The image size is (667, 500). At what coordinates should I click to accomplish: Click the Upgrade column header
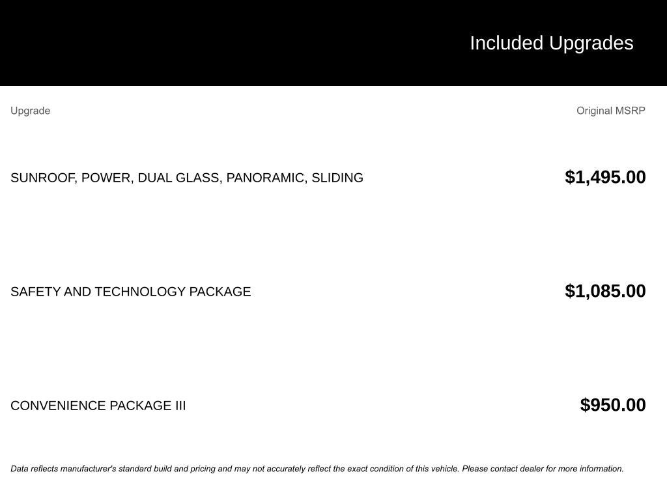31,111
